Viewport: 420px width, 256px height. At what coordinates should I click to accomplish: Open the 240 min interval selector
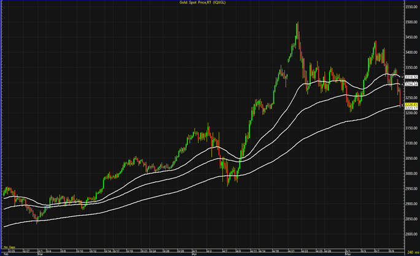click(410, 252)
